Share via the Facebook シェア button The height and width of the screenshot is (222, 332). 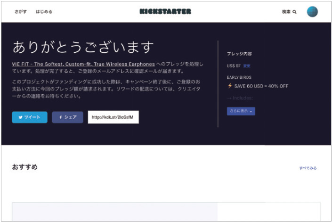coord(67,117)
